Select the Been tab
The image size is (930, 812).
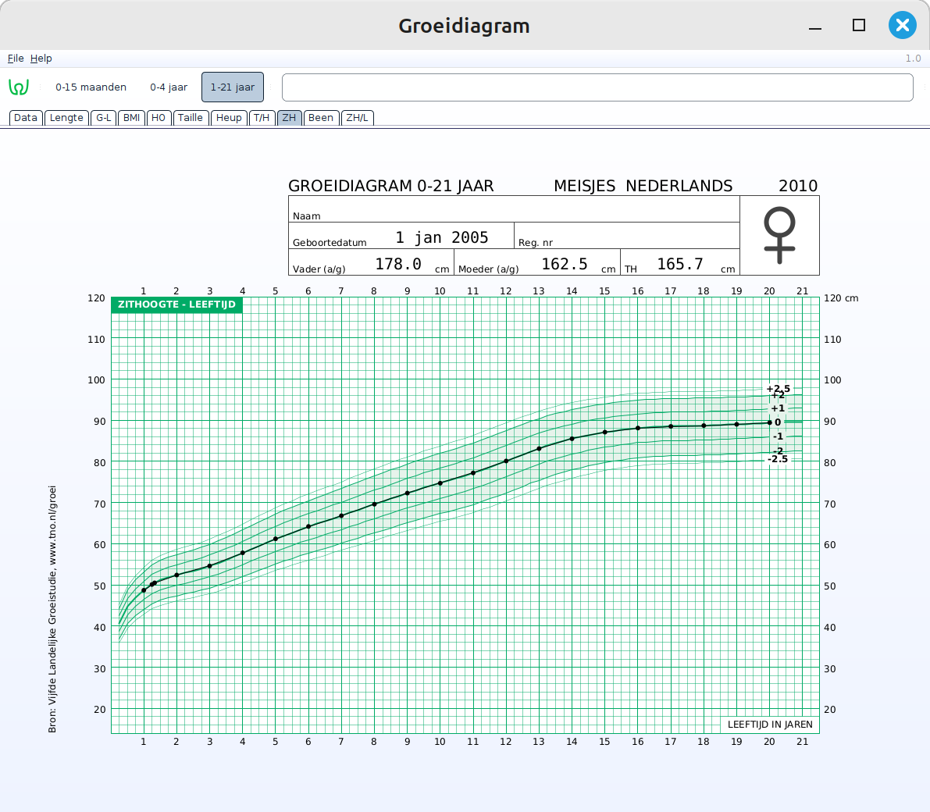[321, 118]
